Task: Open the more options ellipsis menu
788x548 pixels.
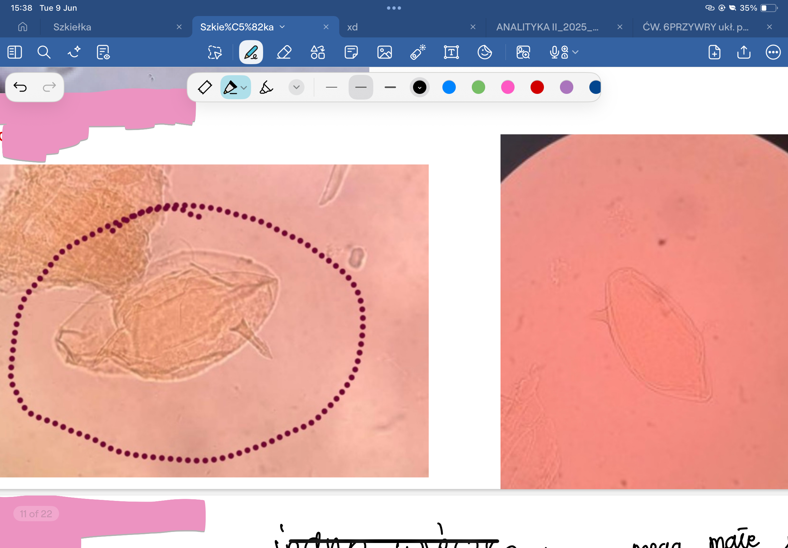Action: coord(773,52)
